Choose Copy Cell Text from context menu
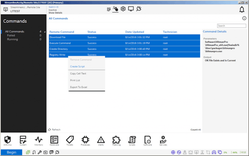Image resolution: width=249 pixels, height=156 pixels. [x=78, y=74]
